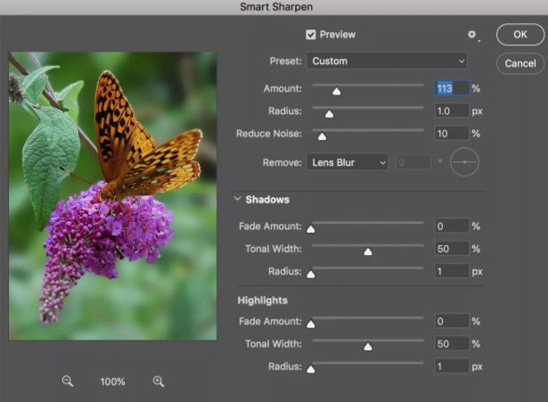Click the Shadows Tonal Width value field
Screen dimensions: 548x402
452,249
